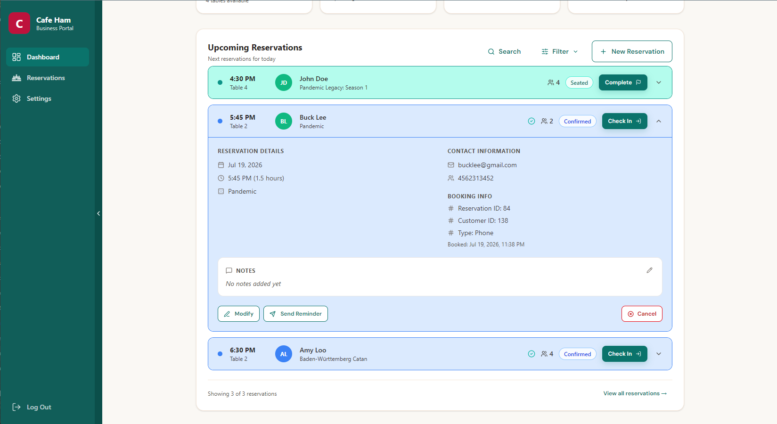The width and height of the screenshot is (777, 424).
Task: Click Baden-Württemberg Catan game text
Action: click(333, 359)
